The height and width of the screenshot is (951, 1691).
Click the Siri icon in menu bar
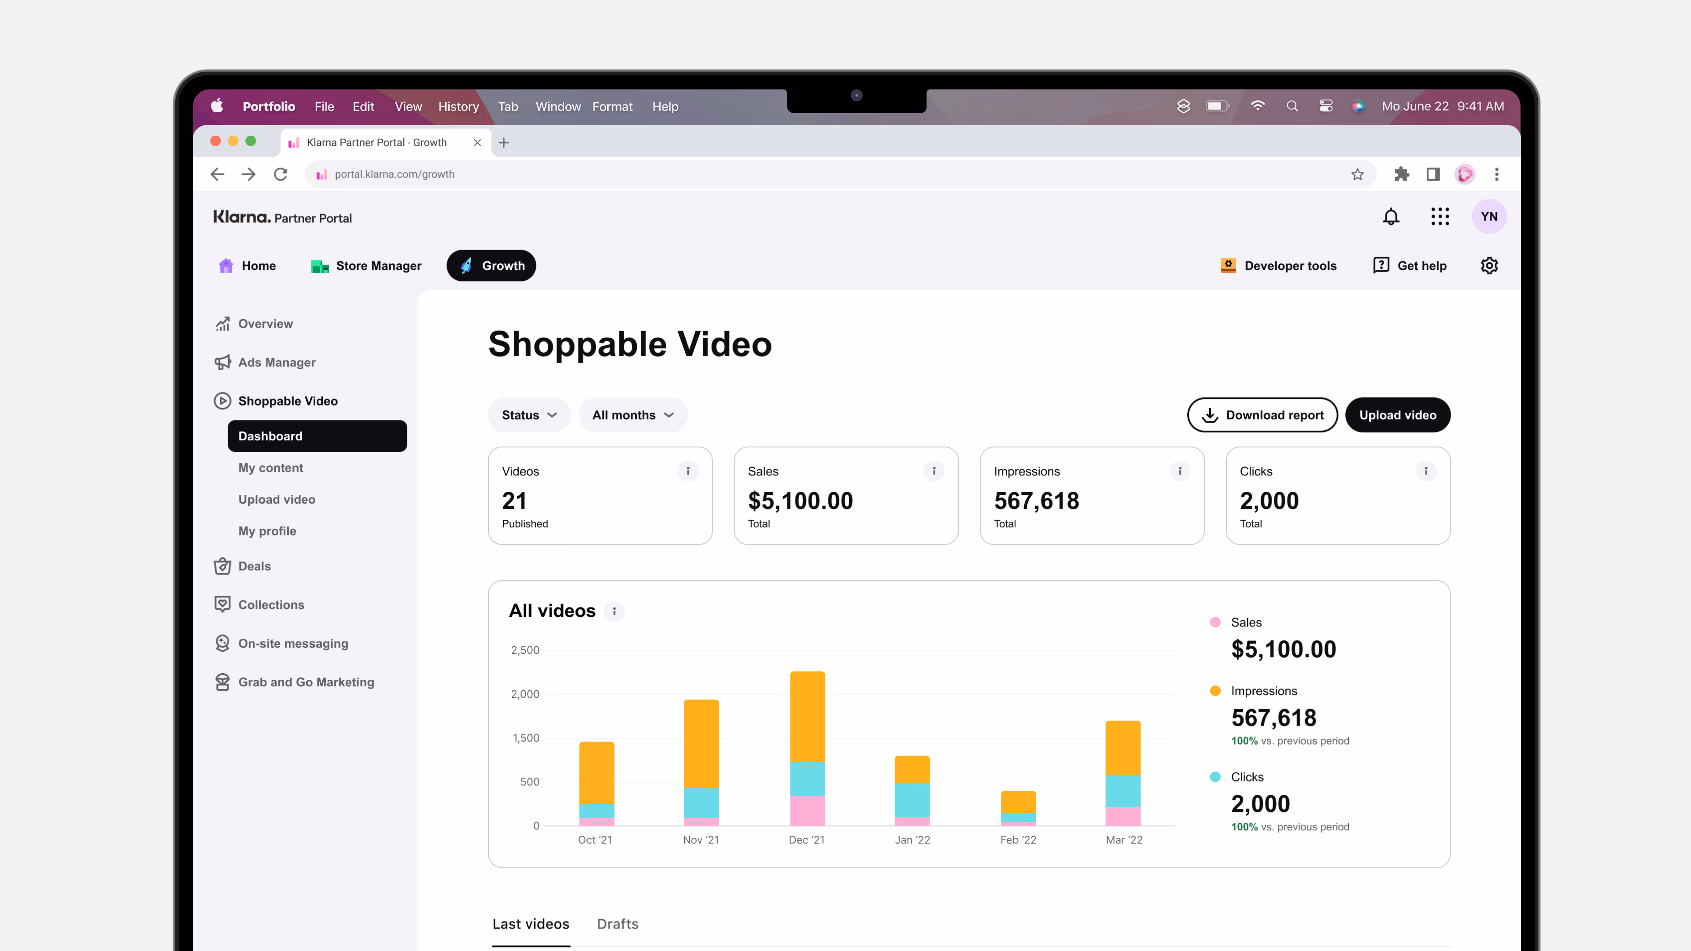[1358, 106]
